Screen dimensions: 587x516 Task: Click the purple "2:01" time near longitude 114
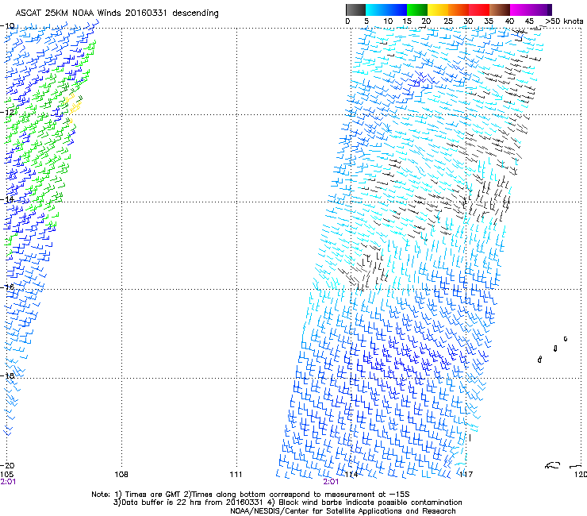(x=331, y=482)
